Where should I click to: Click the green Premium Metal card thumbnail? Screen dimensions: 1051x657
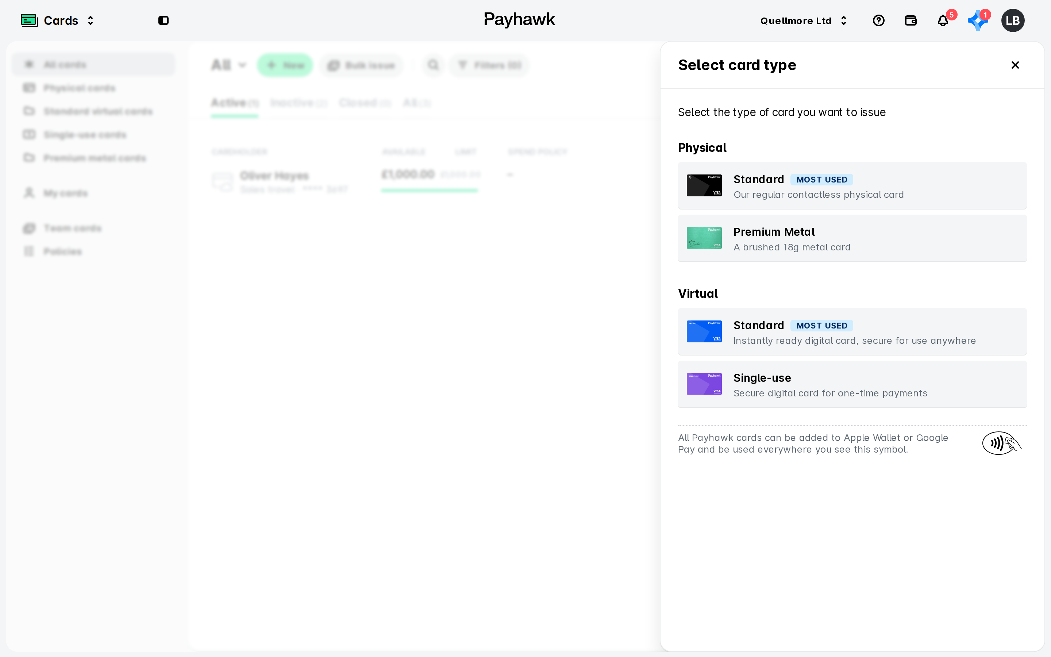704,238
